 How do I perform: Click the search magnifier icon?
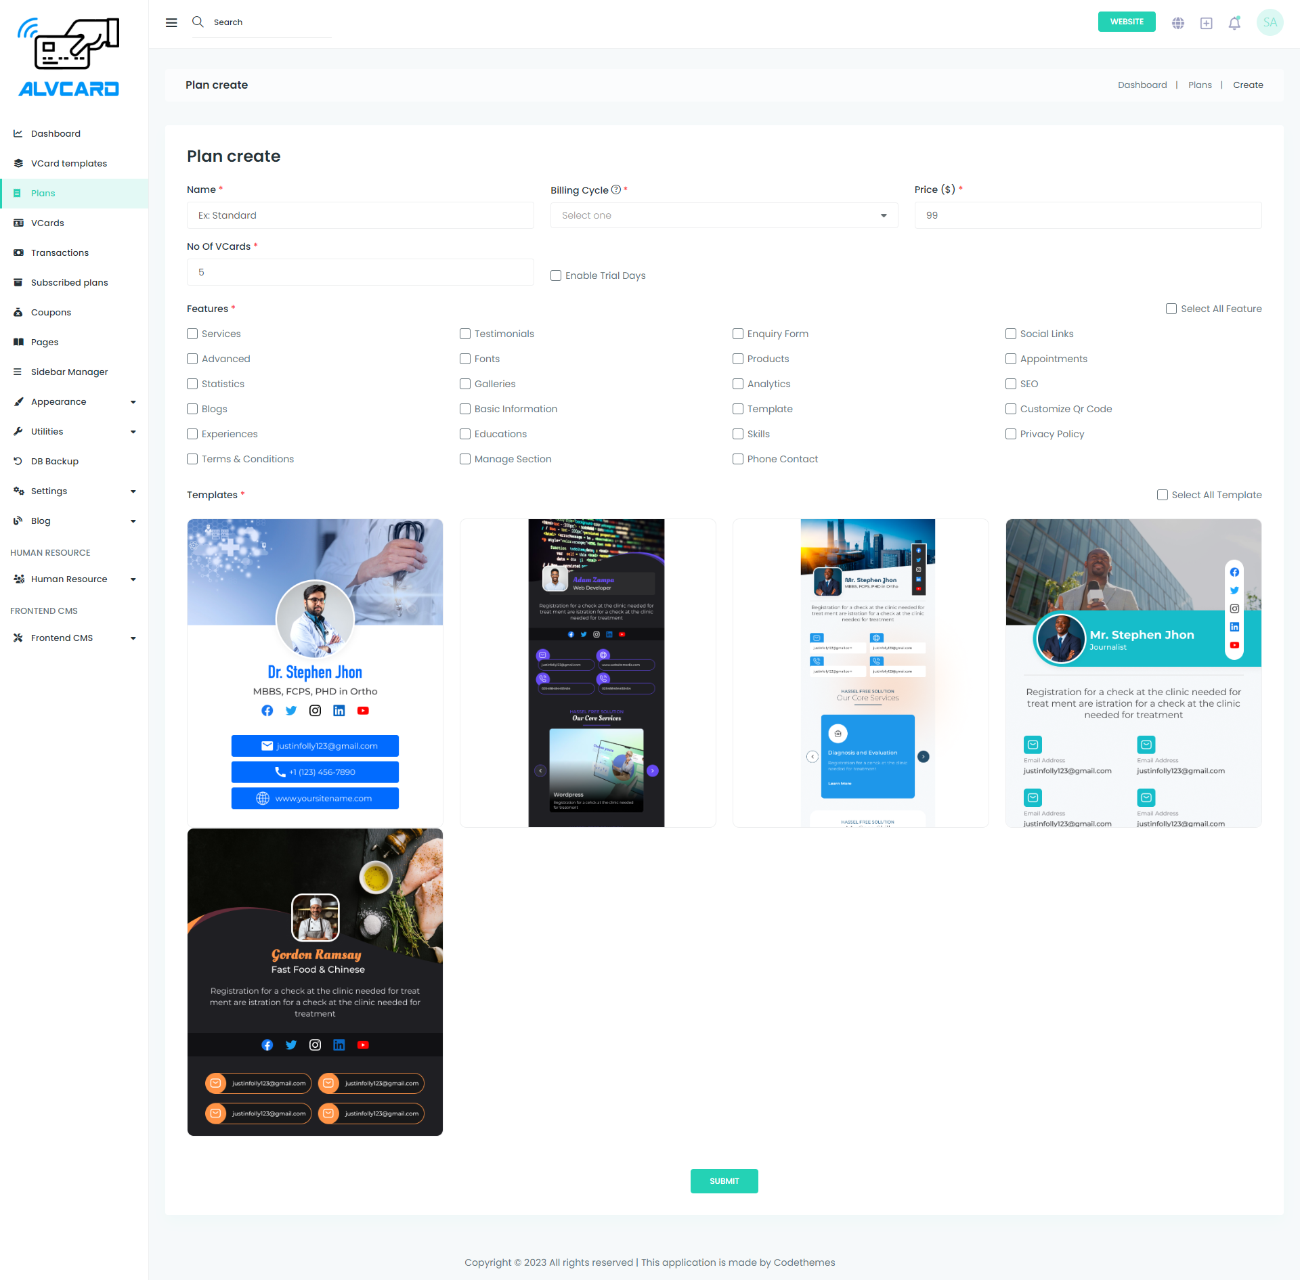coord(198,22)
